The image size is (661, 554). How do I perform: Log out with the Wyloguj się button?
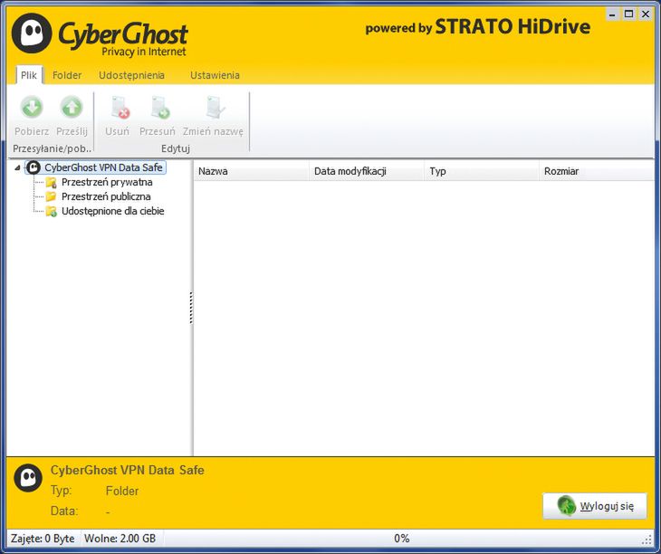click(x=594, y=506)
